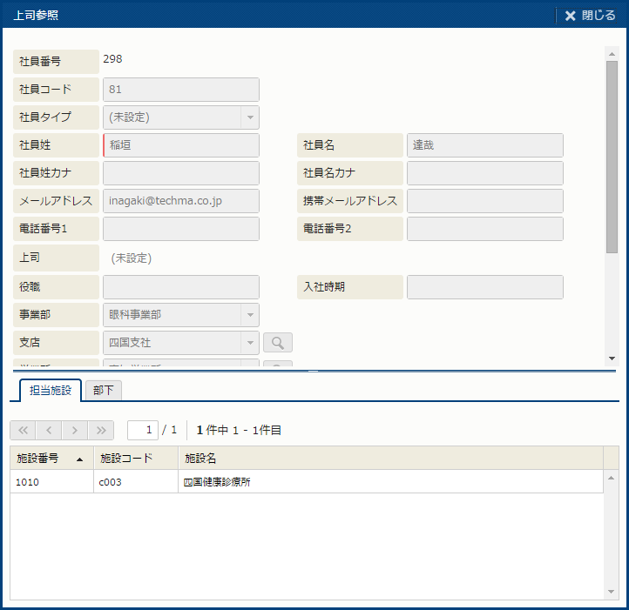
Task: Switch to the 部下 tab
Action: [x=104, y=391]
